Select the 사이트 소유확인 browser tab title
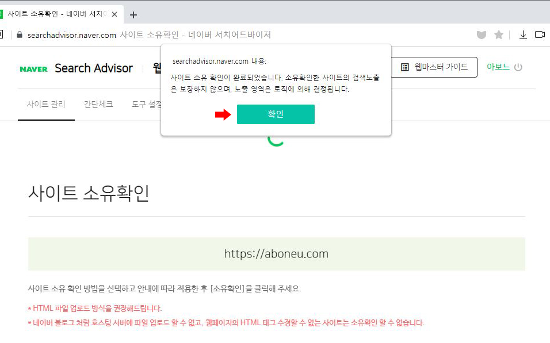Screen dimensions: 550x343 [x=57, y=14]
